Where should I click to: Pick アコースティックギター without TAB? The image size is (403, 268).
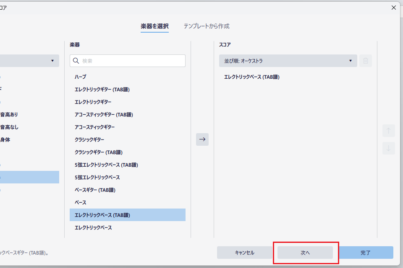(x=94, y=127)
